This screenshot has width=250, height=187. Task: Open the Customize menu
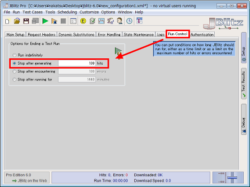coord(89,12)
